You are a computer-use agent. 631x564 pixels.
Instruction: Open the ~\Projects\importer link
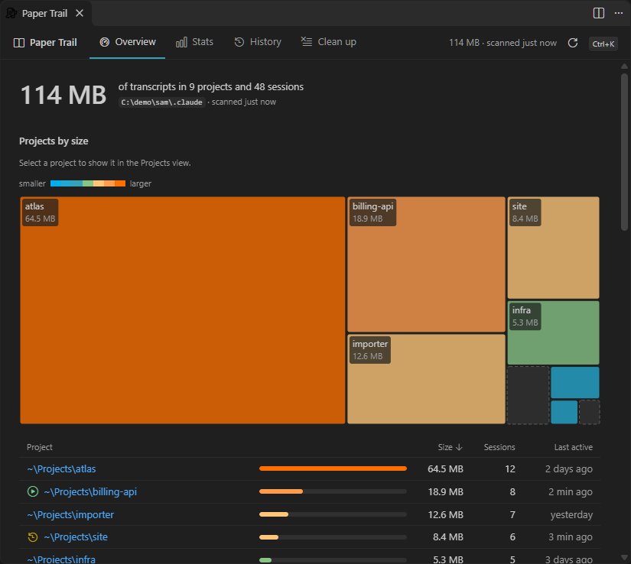[70, 514]
